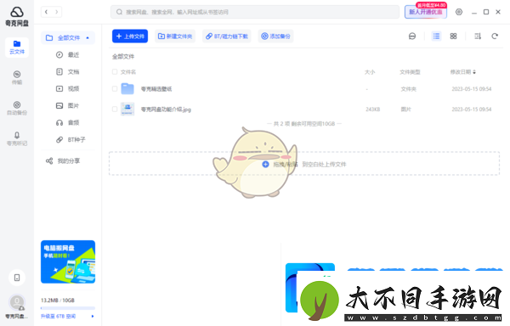Expand the 升级至 6TB 空间 arrow
This screenshot has height=326, width=510.
[x=93, y=316]
